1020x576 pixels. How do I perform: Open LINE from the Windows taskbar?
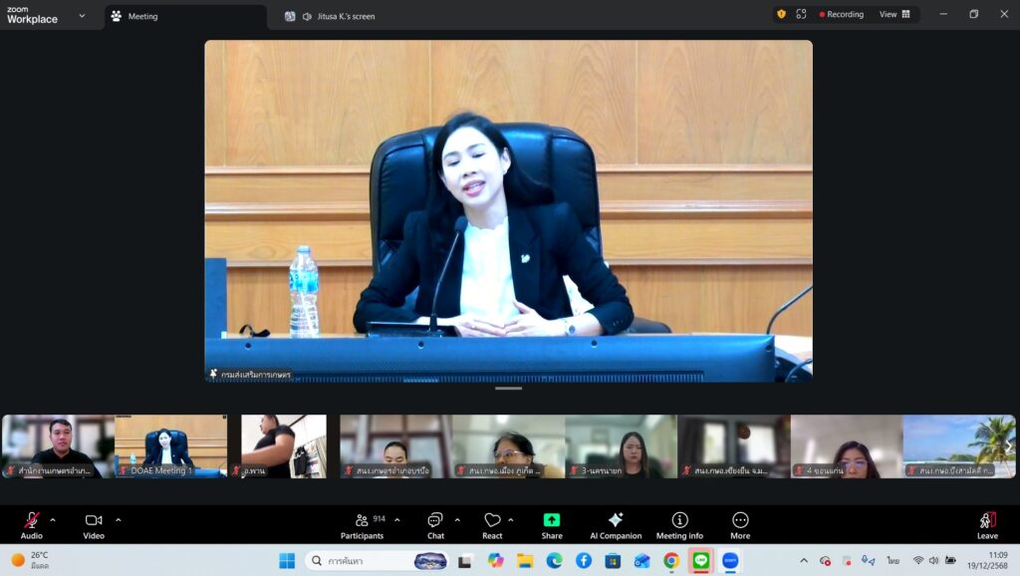coord(701,560)
